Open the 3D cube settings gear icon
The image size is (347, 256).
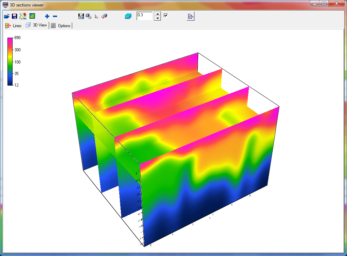pos(89,16)
